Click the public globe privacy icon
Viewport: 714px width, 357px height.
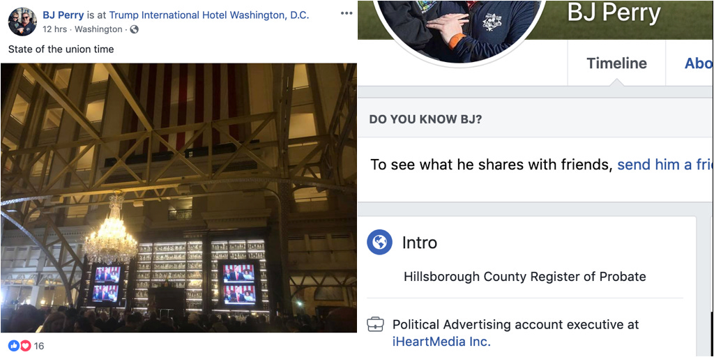[134, 29]
